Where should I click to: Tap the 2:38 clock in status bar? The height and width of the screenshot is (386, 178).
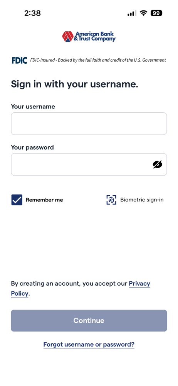32,13
